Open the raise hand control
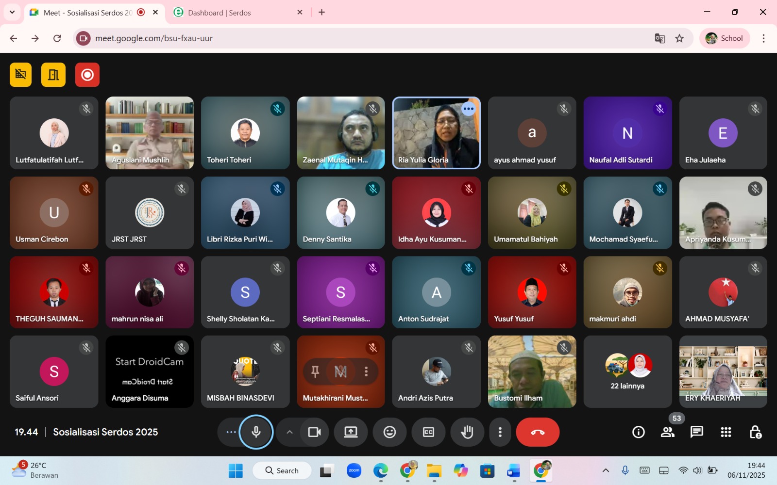Image resolution: width=777 pixels, height=485 pixels. pos(467,432)
